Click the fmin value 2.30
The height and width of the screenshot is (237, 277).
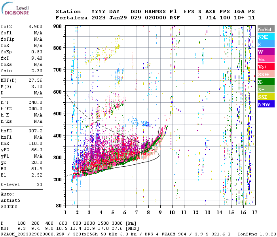click(37, 71)
